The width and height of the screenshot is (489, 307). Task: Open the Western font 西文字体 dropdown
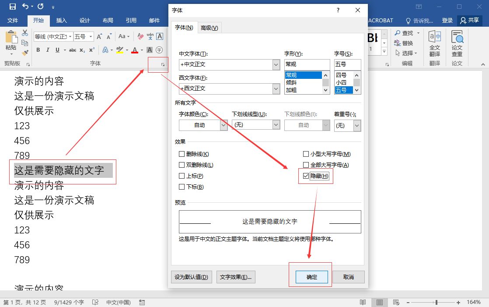coord(276,89)
